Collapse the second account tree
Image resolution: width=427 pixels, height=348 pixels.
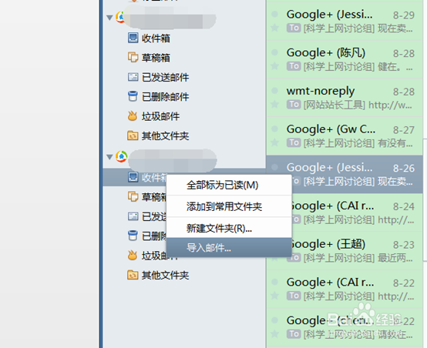tap(109, 157)
